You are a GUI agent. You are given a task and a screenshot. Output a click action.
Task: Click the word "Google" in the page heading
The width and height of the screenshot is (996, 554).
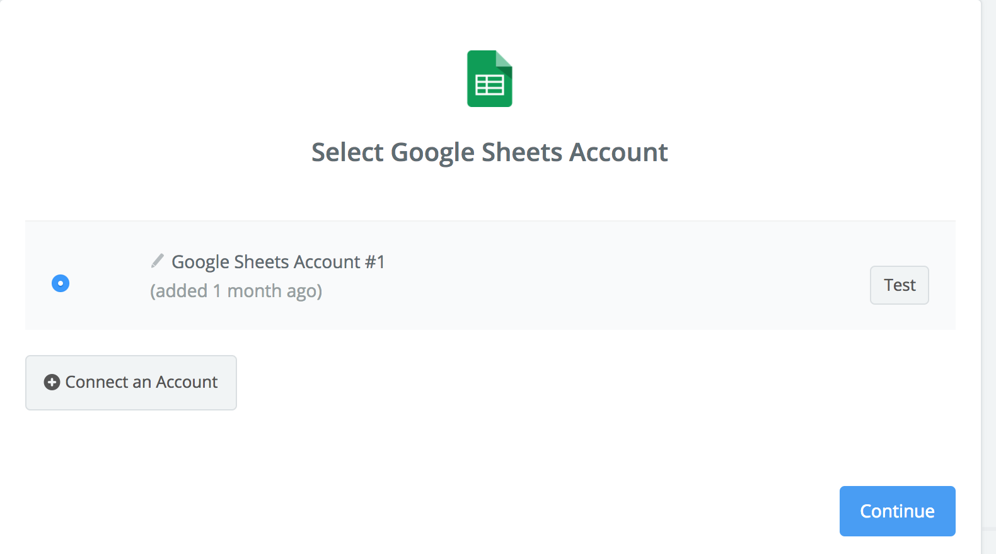[x=432, y=152]
